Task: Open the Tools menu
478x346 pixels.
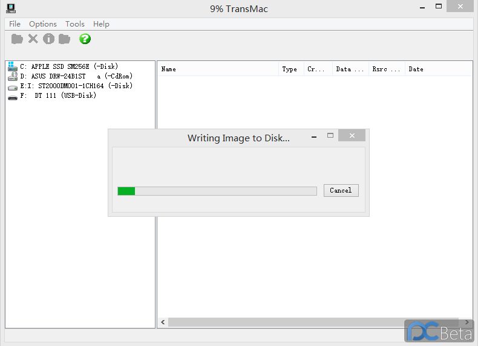Action: coord(74,24)
